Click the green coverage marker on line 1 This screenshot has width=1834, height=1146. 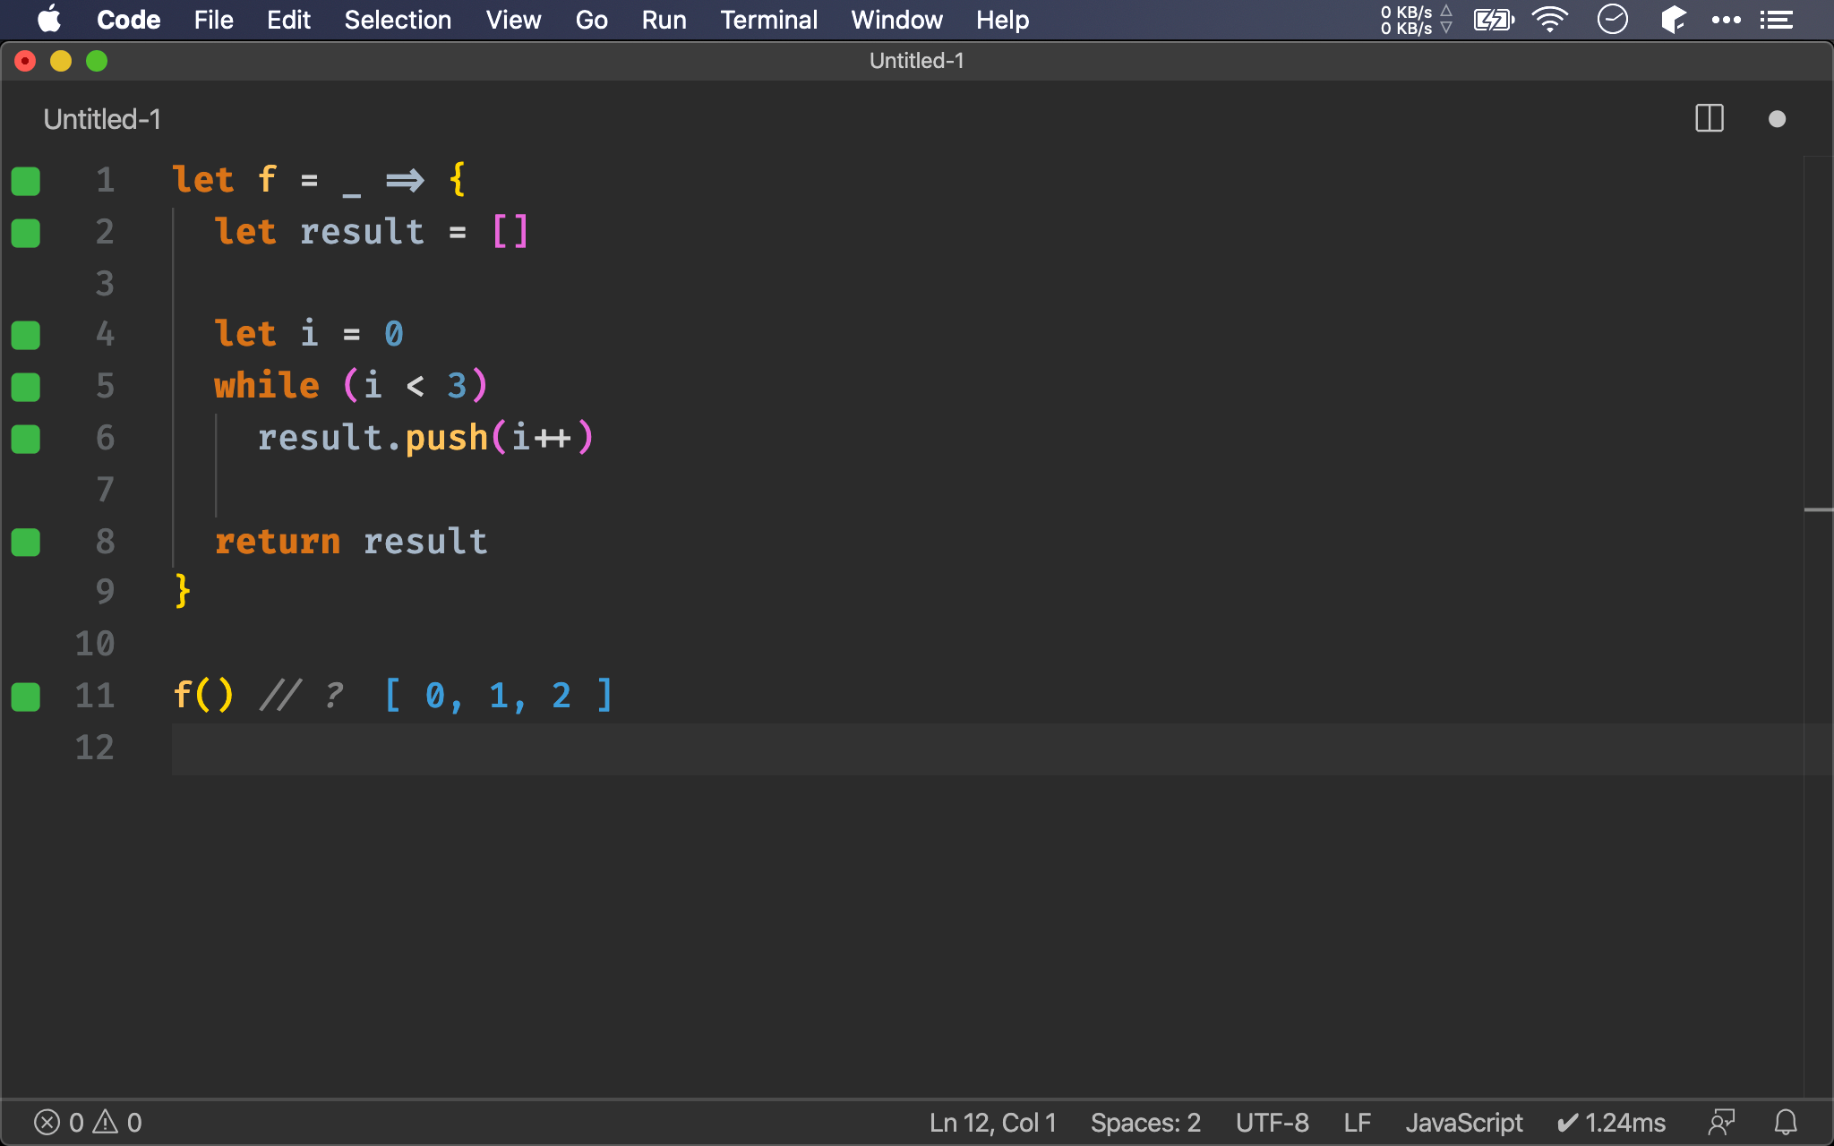pyautogui.click(x=26, y=181)
